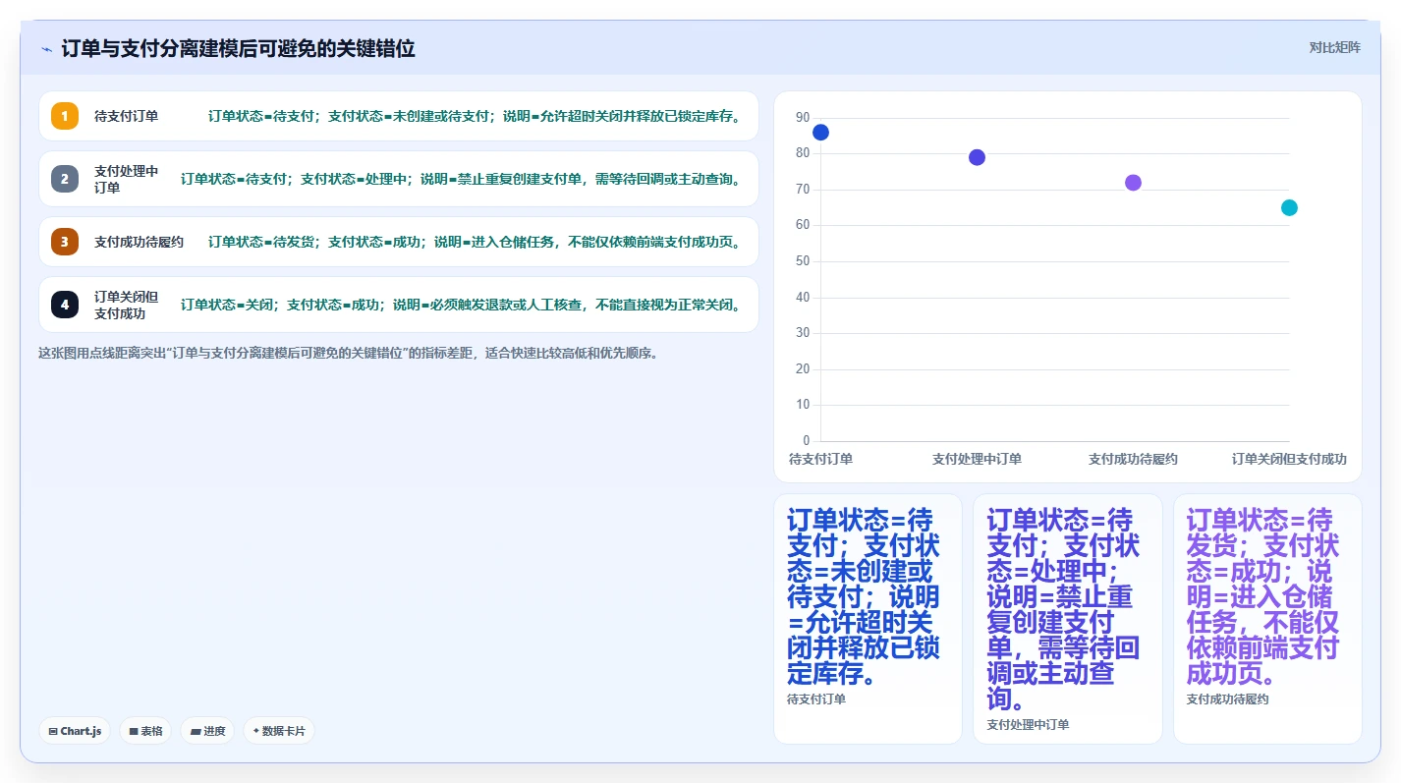Click the purple data point for 支付成功待履约
The width and height of the screenshot is (1401, 783).
click(1133, 183)
